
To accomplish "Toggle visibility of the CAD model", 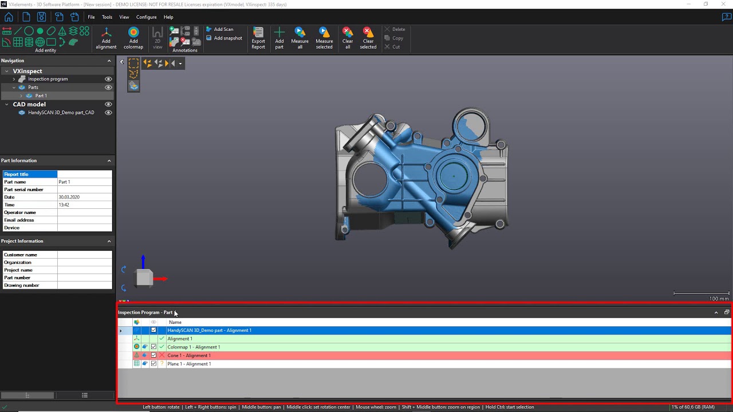I will (x=108, y=104).
